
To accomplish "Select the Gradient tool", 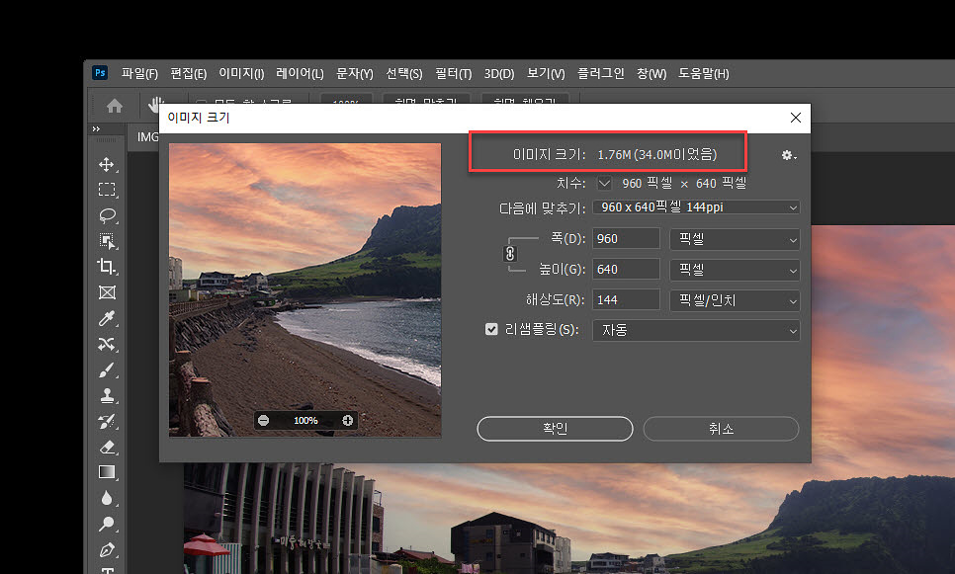I will 107,472.
